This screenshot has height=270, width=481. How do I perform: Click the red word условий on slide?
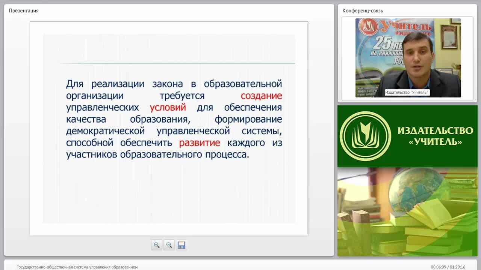pos(168,108)
